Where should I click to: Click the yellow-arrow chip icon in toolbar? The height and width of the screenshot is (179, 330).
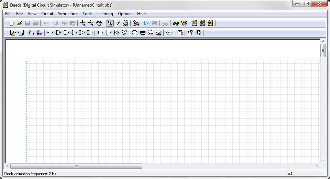(184, 23)
